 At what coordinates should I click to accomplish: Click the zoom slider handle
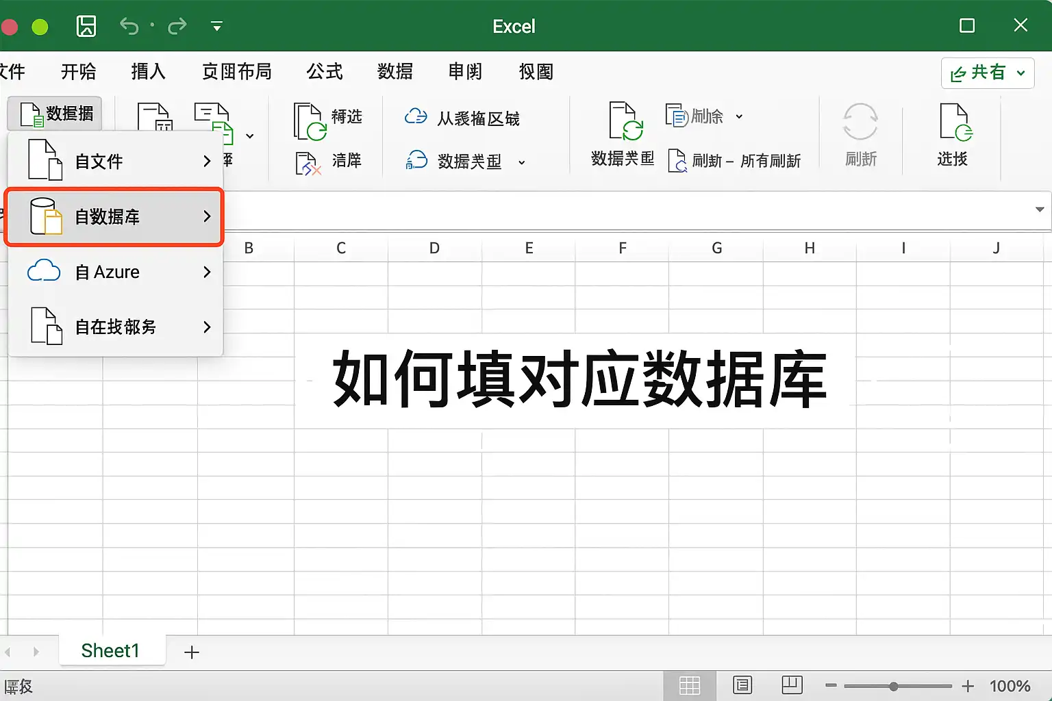point(893,686)
